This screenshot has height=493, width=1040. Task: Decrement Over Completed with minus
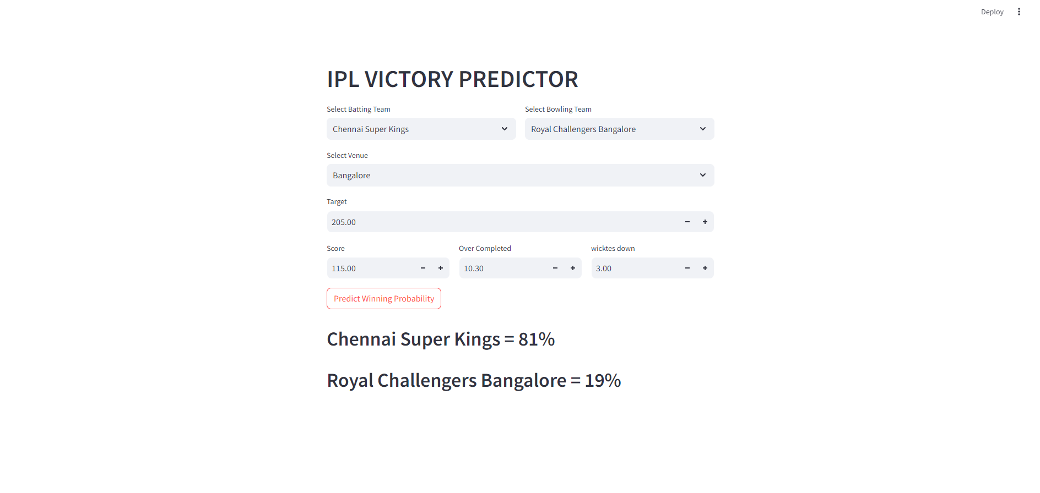555,268
